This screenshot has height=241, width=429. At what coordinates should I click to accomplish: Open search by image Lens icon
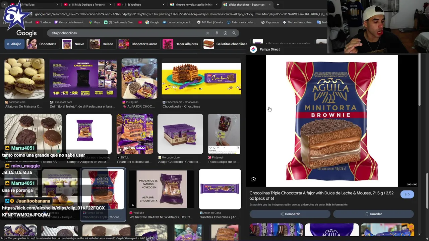(x=225, y=33)
